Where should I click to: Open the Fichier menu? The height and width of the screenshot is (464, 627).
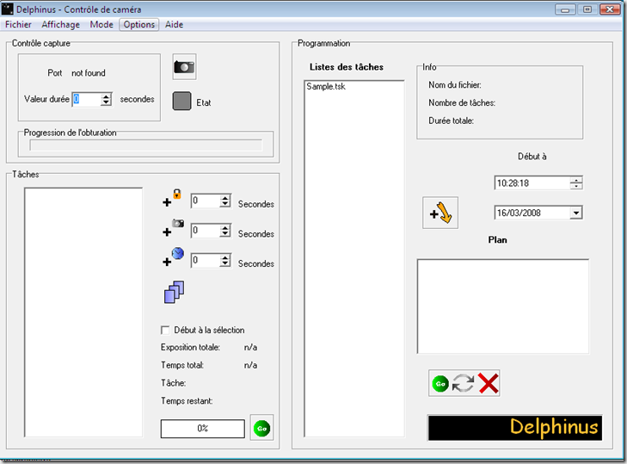point(18,24)
